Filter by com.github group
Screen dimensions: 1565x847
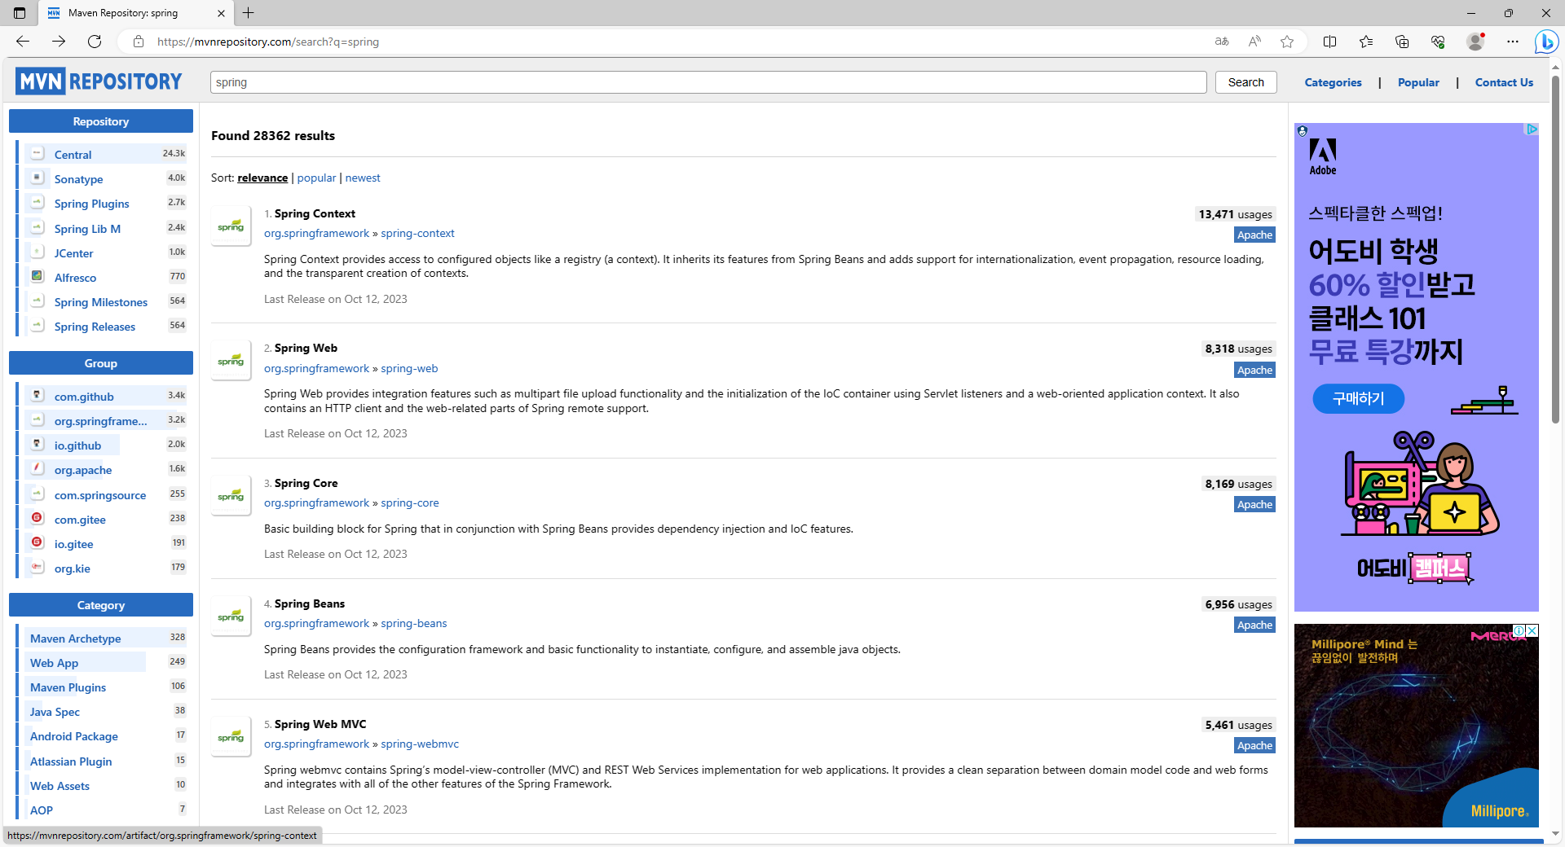point(84,397)
